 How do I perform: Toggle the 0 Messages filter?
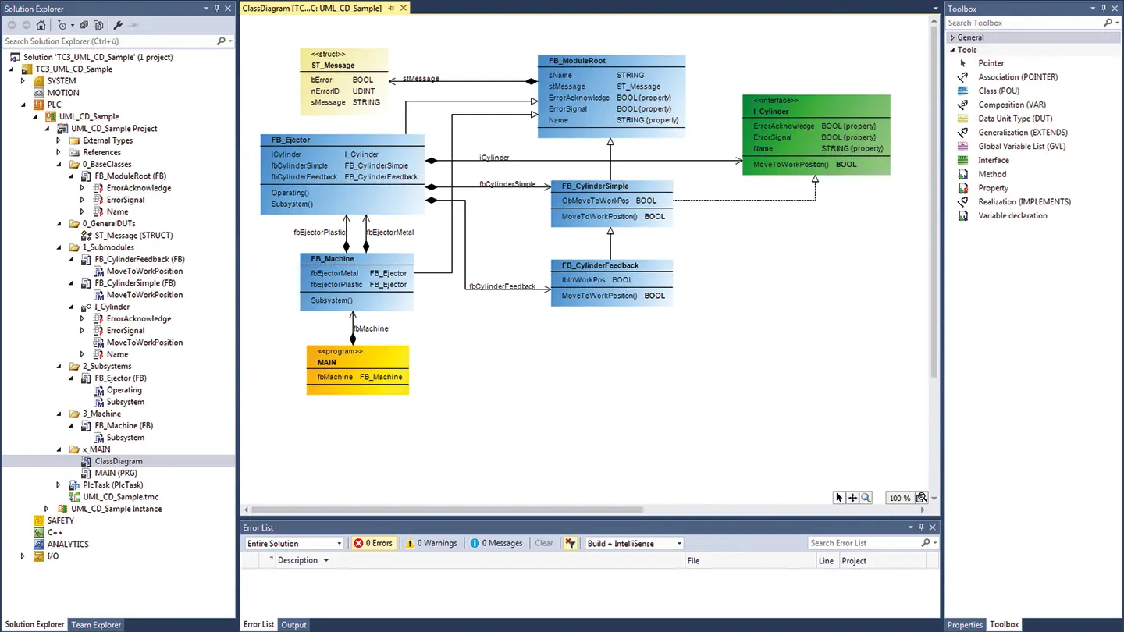point(496,543)
